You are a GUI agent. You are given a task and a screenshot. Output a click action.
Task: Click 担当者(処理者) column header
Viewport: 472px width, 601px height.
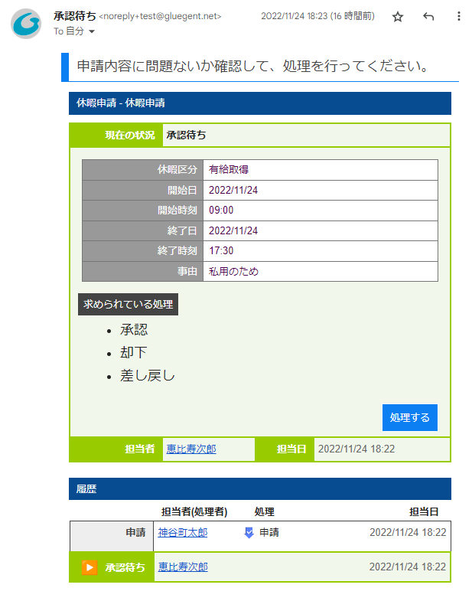click(194, 512)
